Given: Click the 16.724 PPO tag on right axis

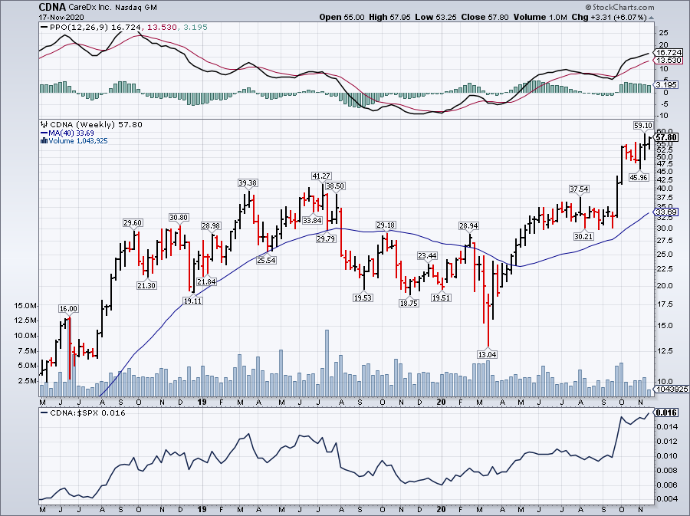Looking at the screenshot, I should click(669, 52).
